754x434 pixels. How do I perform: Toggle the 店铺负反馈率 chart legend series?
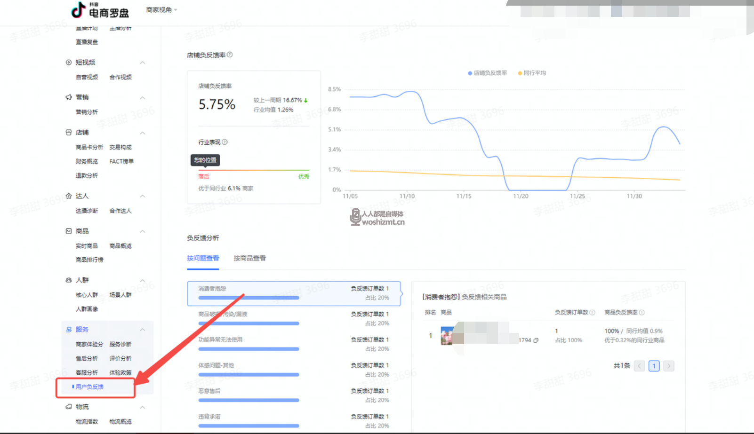tap(487, 73)
